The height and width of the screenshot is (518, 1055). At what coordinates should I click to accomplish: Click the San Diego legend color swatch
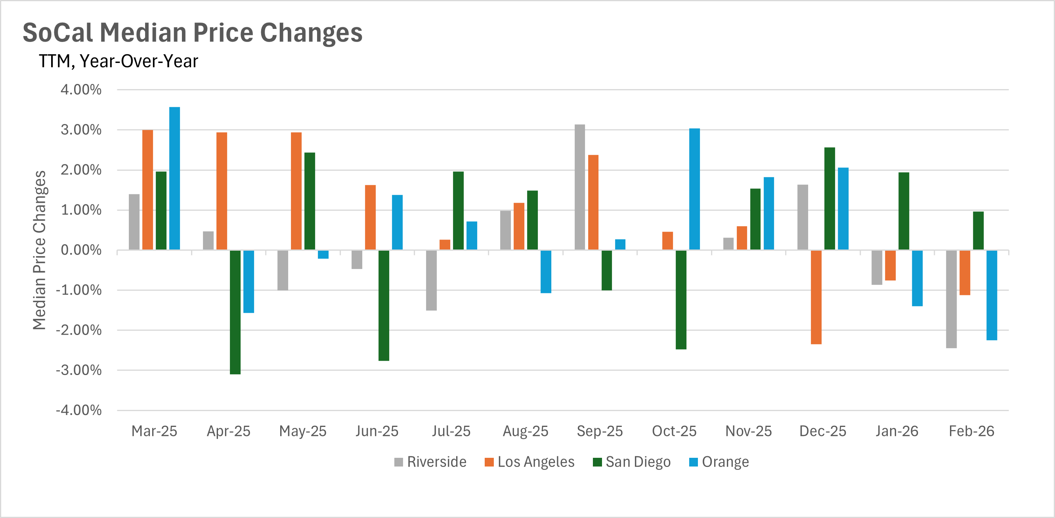pos(597,462)
